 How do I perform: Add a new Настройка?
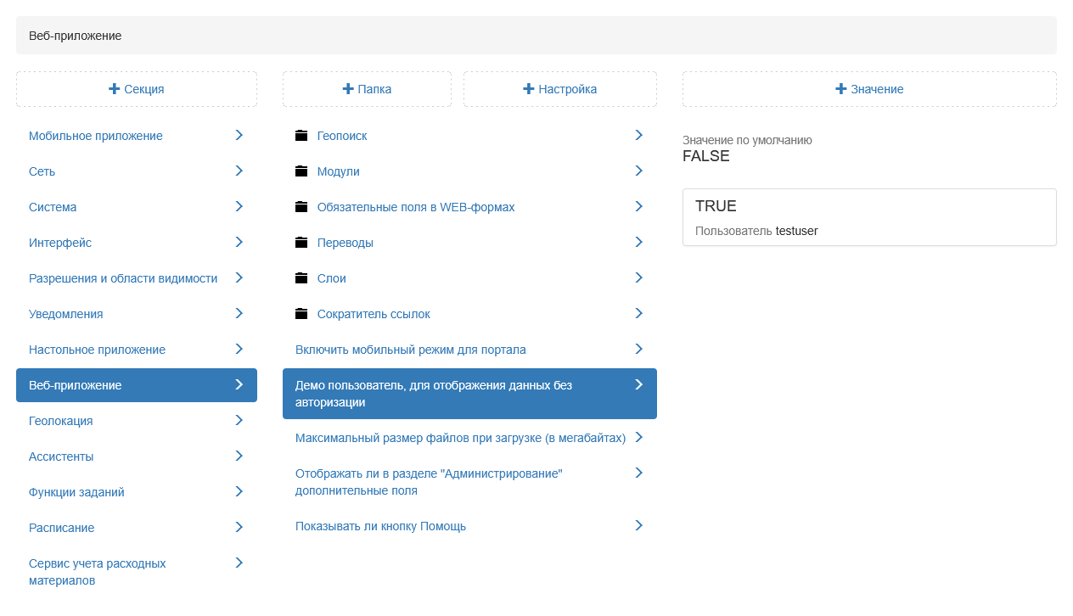click(560, 89)
